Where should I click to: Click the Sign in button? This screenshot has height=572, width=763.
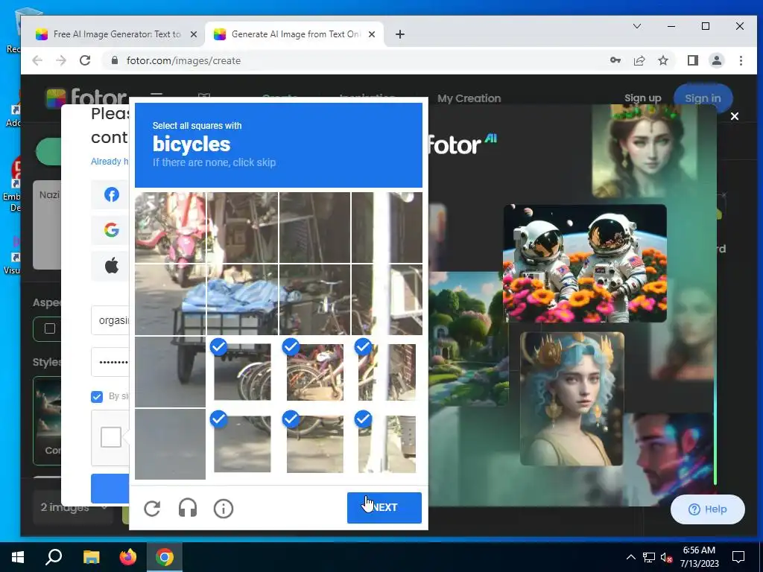point(703,98)
